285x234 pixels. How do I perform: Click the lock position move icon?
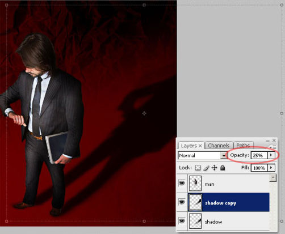click(x=214, y=168)
